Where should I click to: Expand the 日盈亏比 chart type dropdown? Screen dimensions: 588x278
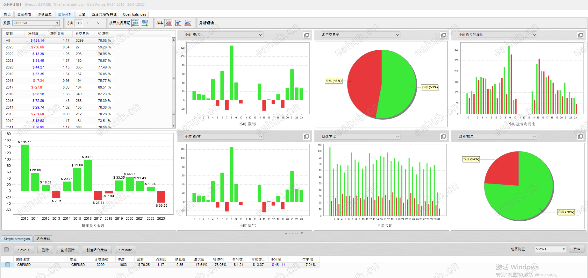click(x=361, y=136)
